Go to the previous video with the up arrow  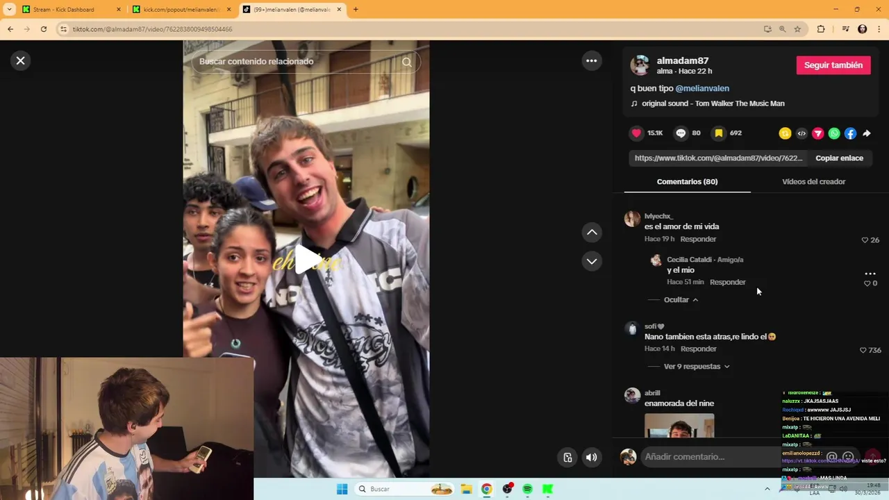tap(592, 232)
